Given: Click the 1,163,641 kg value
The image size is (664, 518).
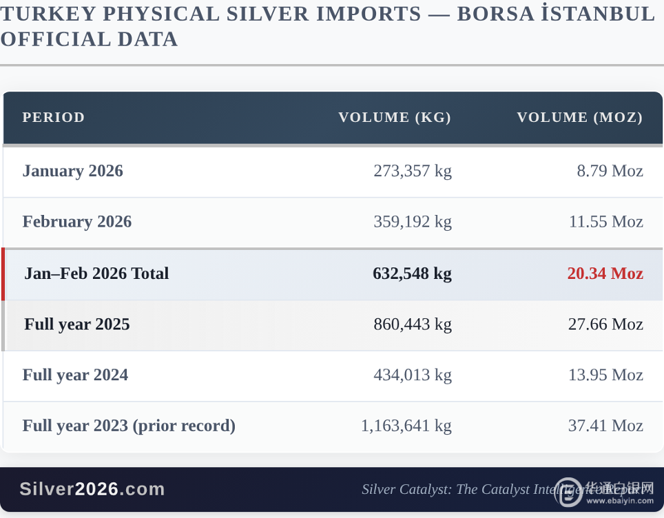Looking at the screenshot, I should click(x=406, y=426).
